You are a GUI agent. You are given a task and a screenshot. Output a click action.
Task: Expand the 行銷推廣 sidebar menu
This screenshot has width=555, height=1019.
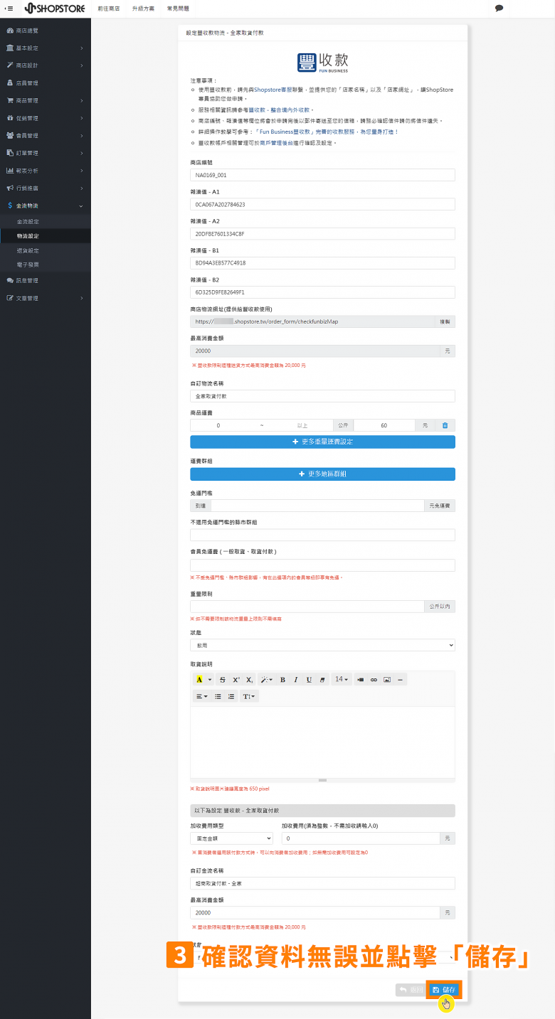[46, 188]
